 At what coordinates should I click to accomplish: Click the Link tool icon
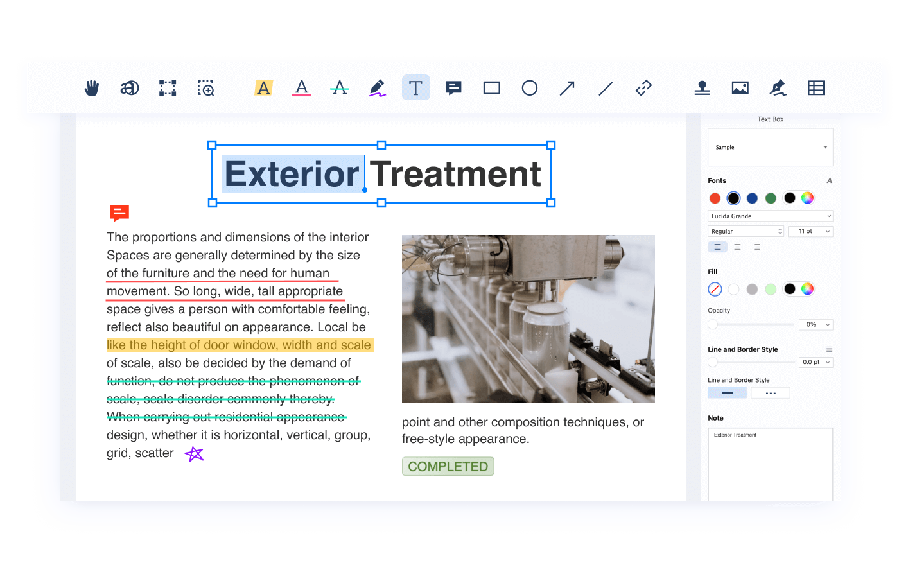(643, 88)
